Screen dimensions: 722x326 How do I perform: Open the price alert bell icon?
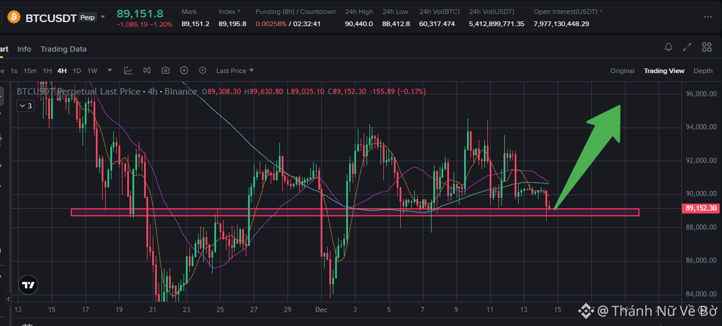coord(669,48)
